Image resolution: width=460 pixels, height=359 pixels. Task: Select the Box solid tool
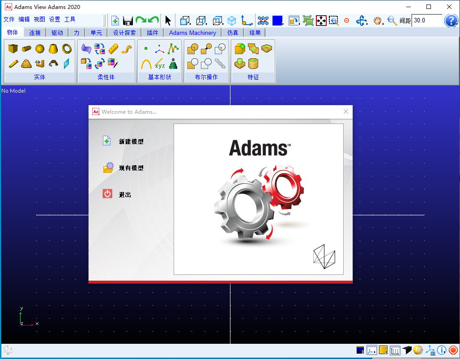(x=13, y=48)
